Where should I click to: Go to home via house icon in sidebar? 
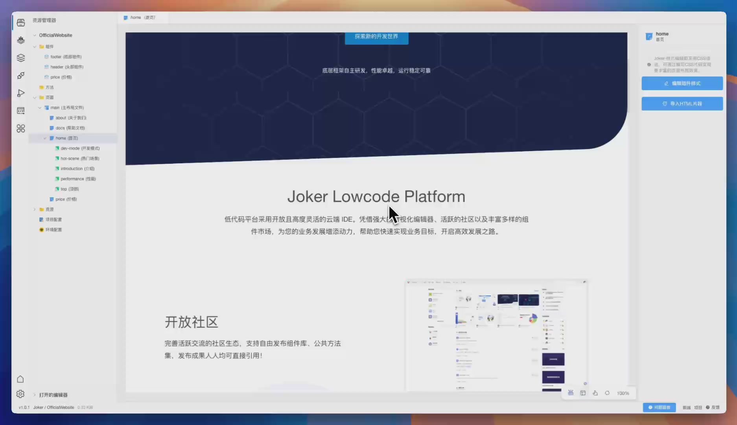coord(20,379)
